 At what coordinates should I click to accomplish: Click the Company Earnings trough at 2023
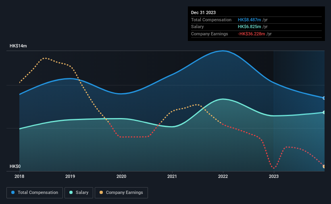tap(274, 168)
